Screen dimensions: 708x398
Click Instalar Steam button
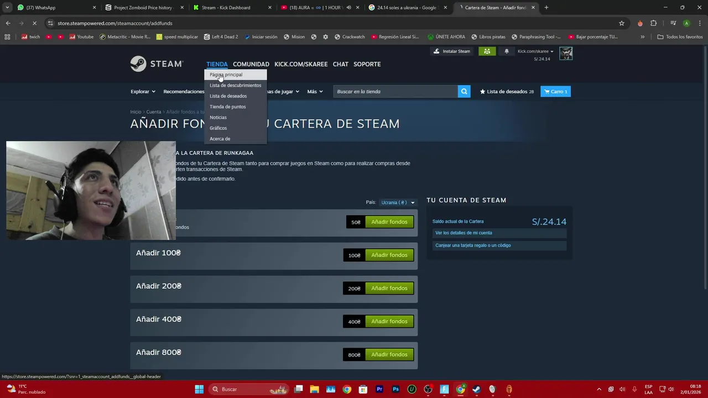click(452, 51)
